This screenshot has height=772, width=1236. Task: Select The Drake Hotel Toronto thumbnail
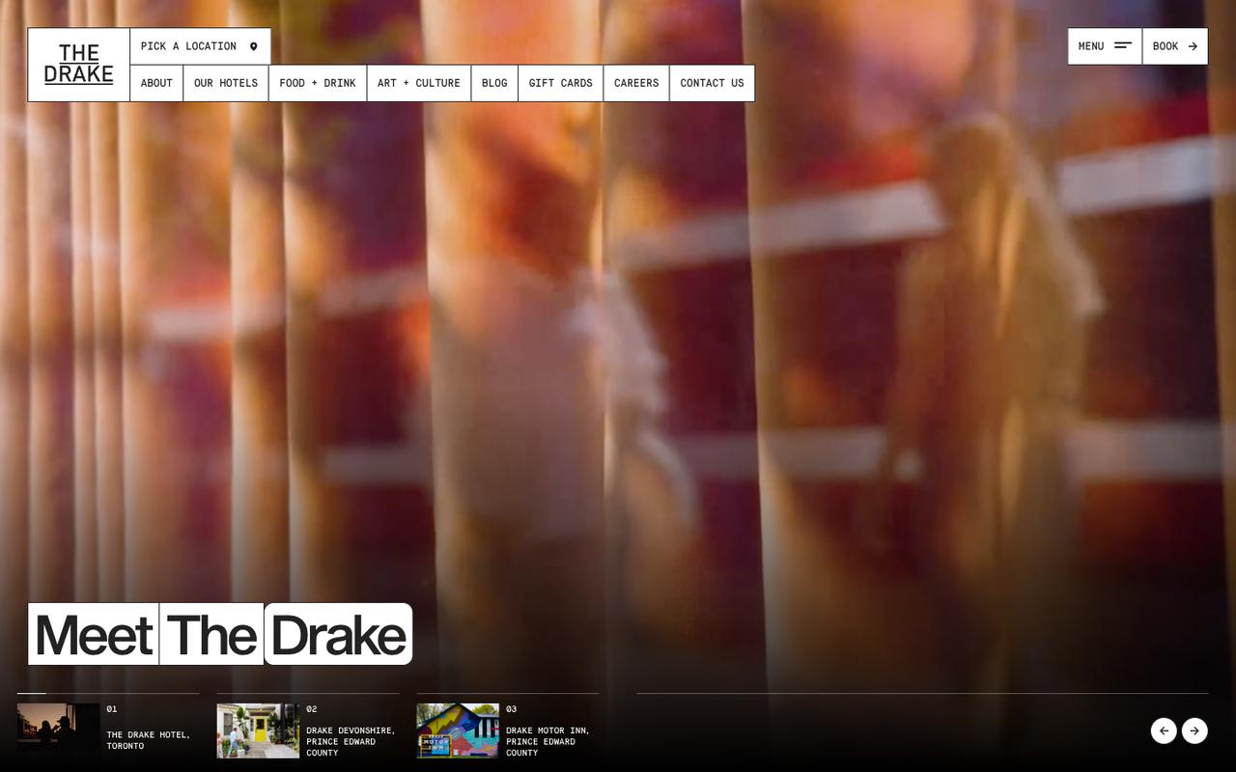[x=58, y=731]
